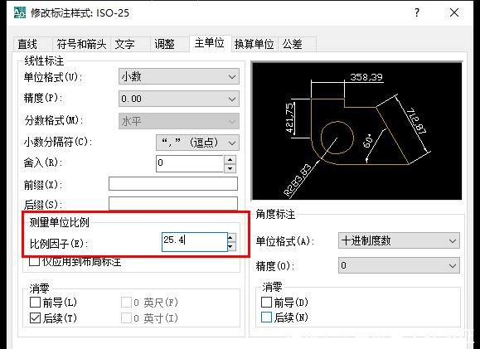480x349 pixels.
Task: Open the 小数分隔符(C) dropdown
Action: tap(197, 143)
